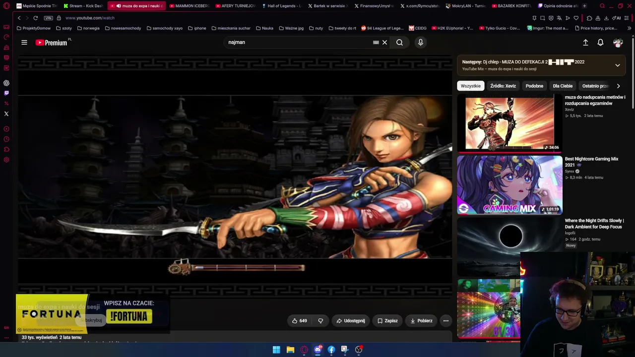
Task: Save video with the Zapisz button
Action: pos(387,321)
